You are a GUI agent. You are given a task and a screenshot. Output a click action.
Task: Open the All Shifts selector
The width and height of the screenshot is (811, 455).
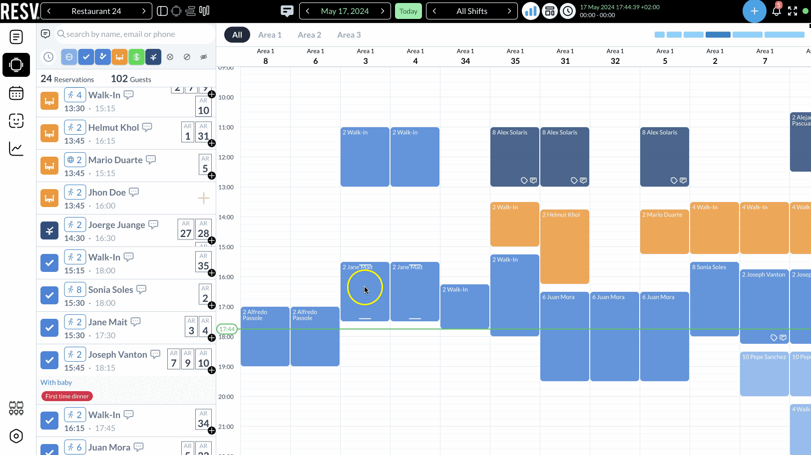(471, 10)
